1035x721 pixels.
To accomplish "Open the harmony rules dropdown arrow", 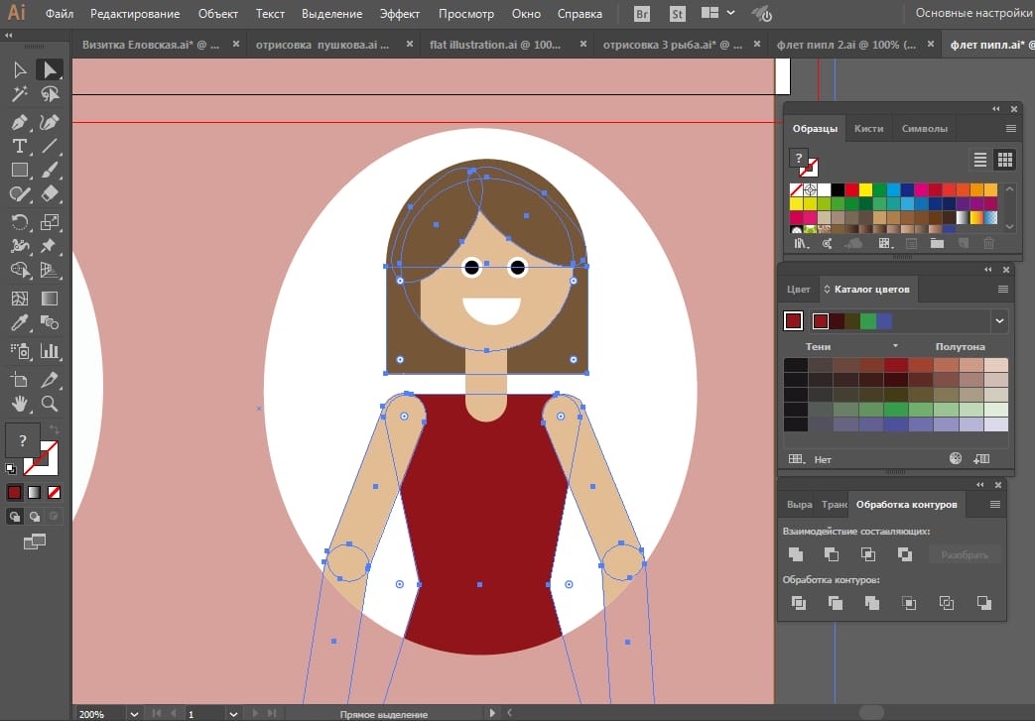I will (999, 321).
